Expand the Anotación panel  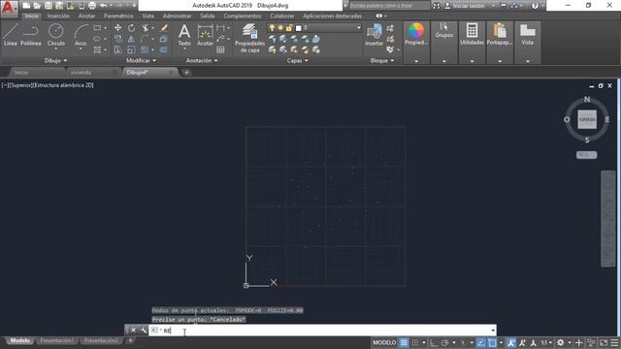(202, 60)
